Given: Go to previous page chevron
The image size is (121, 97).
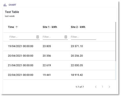Looking at the screenshot, I should tap(96, 87).
